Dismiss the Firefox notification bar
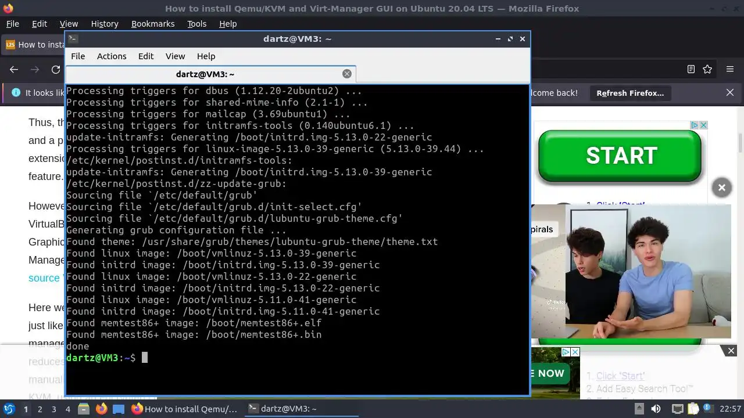 [x=730, y=93]
